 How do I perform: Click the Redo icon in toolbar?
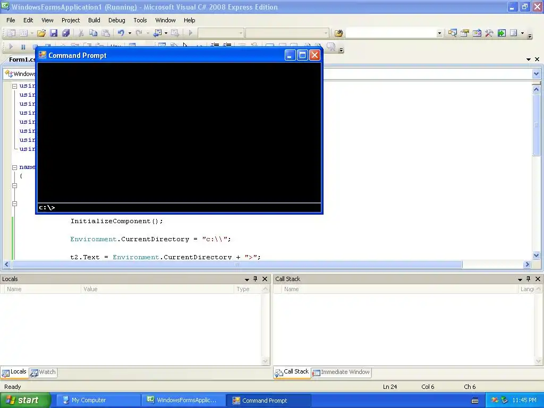tap(139, 33)
